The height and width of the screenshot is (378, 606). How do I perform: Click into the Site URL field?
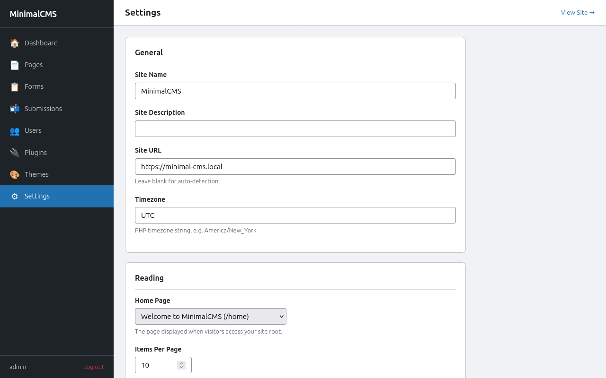295,167
